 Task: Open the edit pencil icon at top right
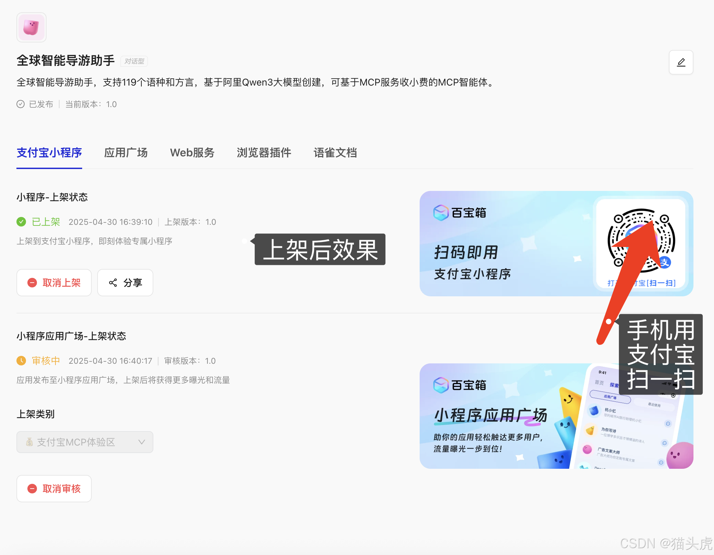(681, 62)
